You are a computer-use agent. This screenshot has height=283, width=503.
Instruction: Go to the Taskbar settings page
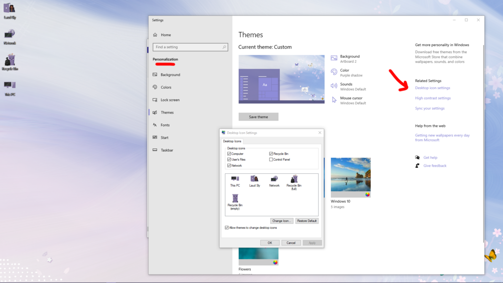point(190,150)
